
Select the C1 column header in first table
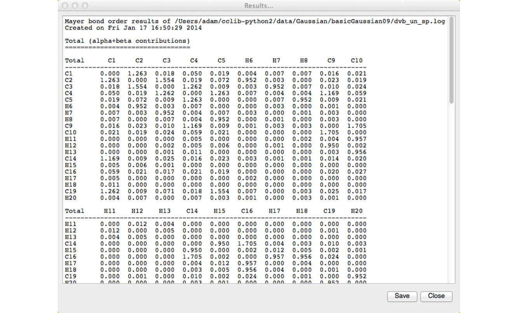[x=112, y=61]
